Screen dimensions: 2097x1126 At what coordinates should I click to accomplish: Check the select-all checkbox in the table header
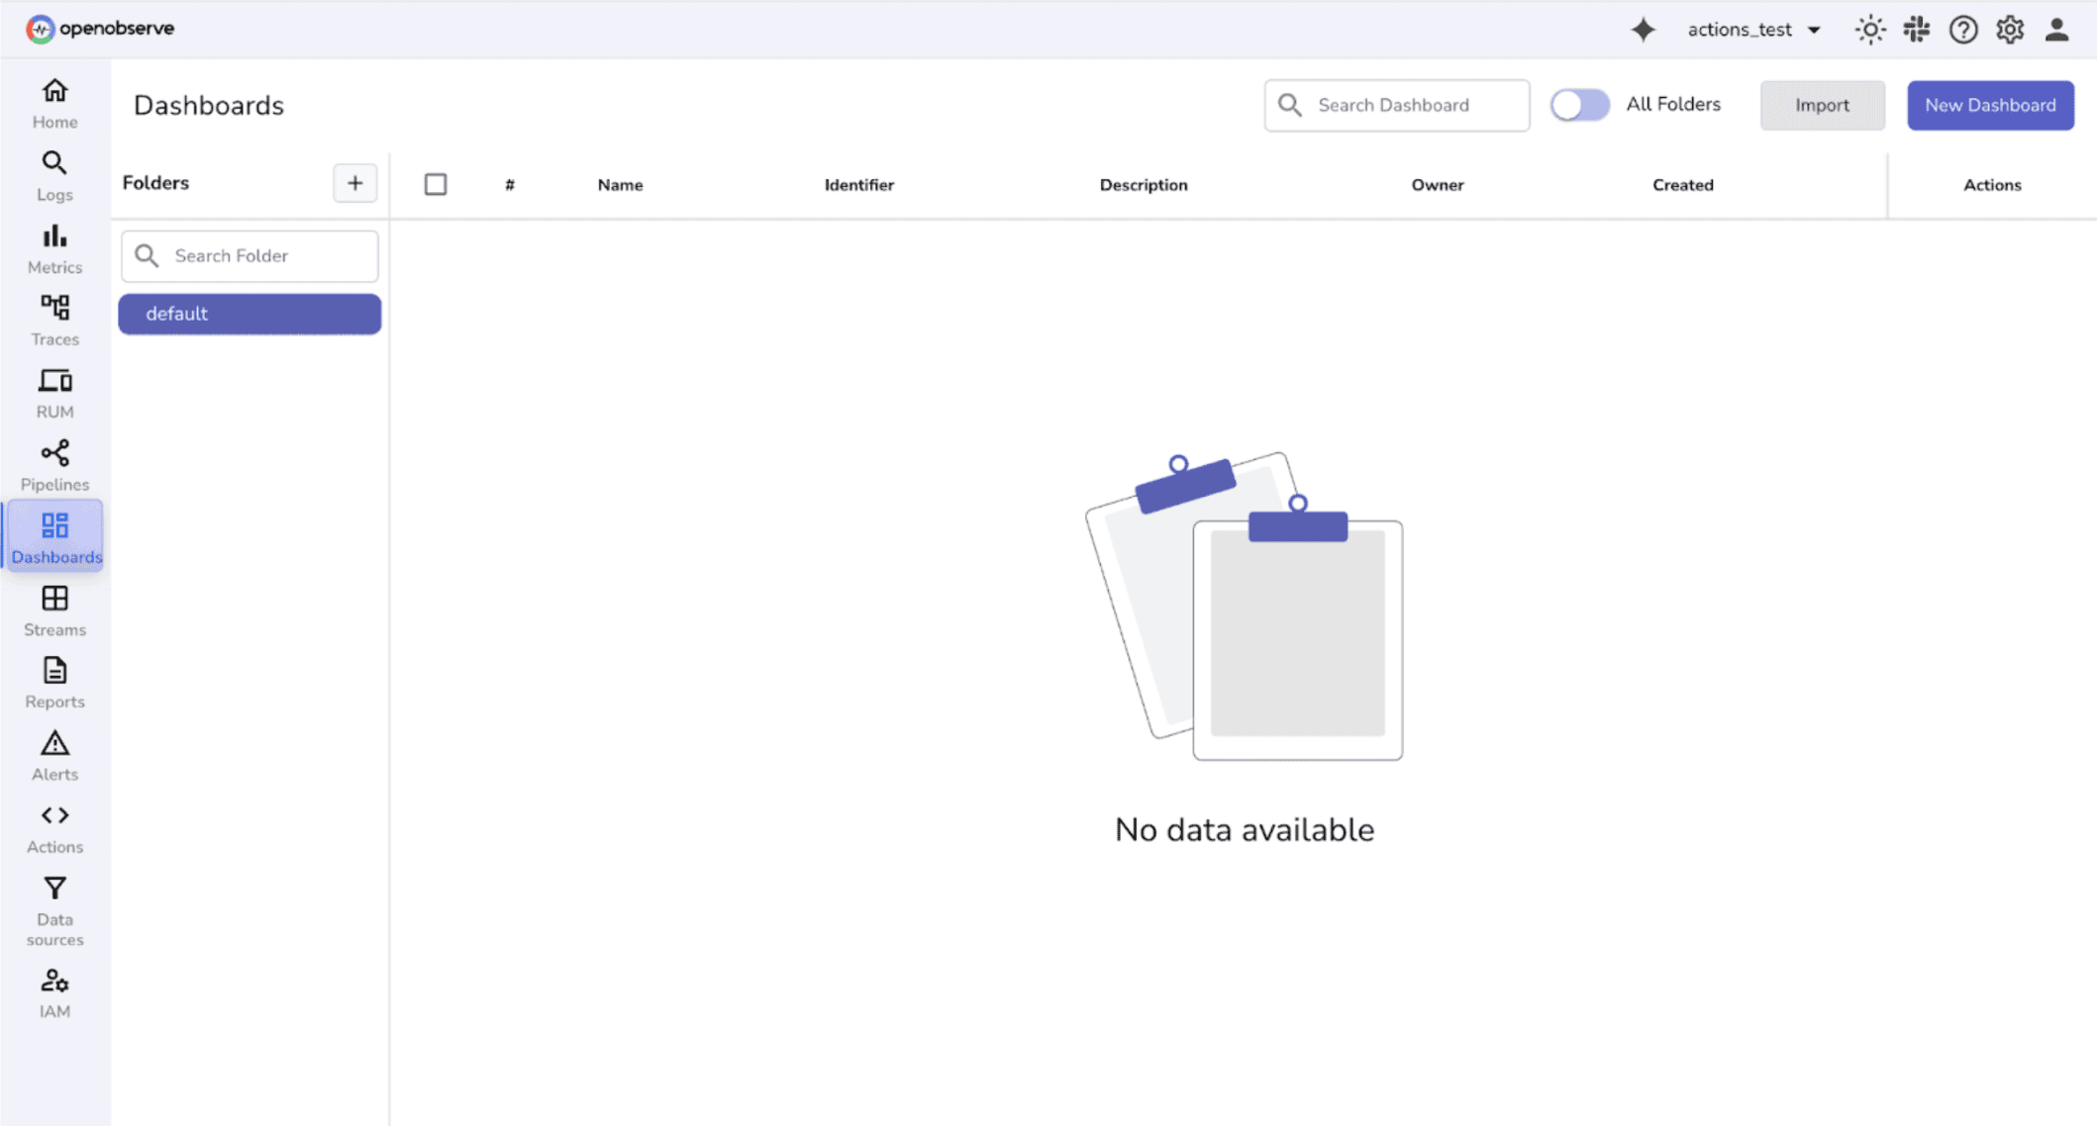(436, 184)
